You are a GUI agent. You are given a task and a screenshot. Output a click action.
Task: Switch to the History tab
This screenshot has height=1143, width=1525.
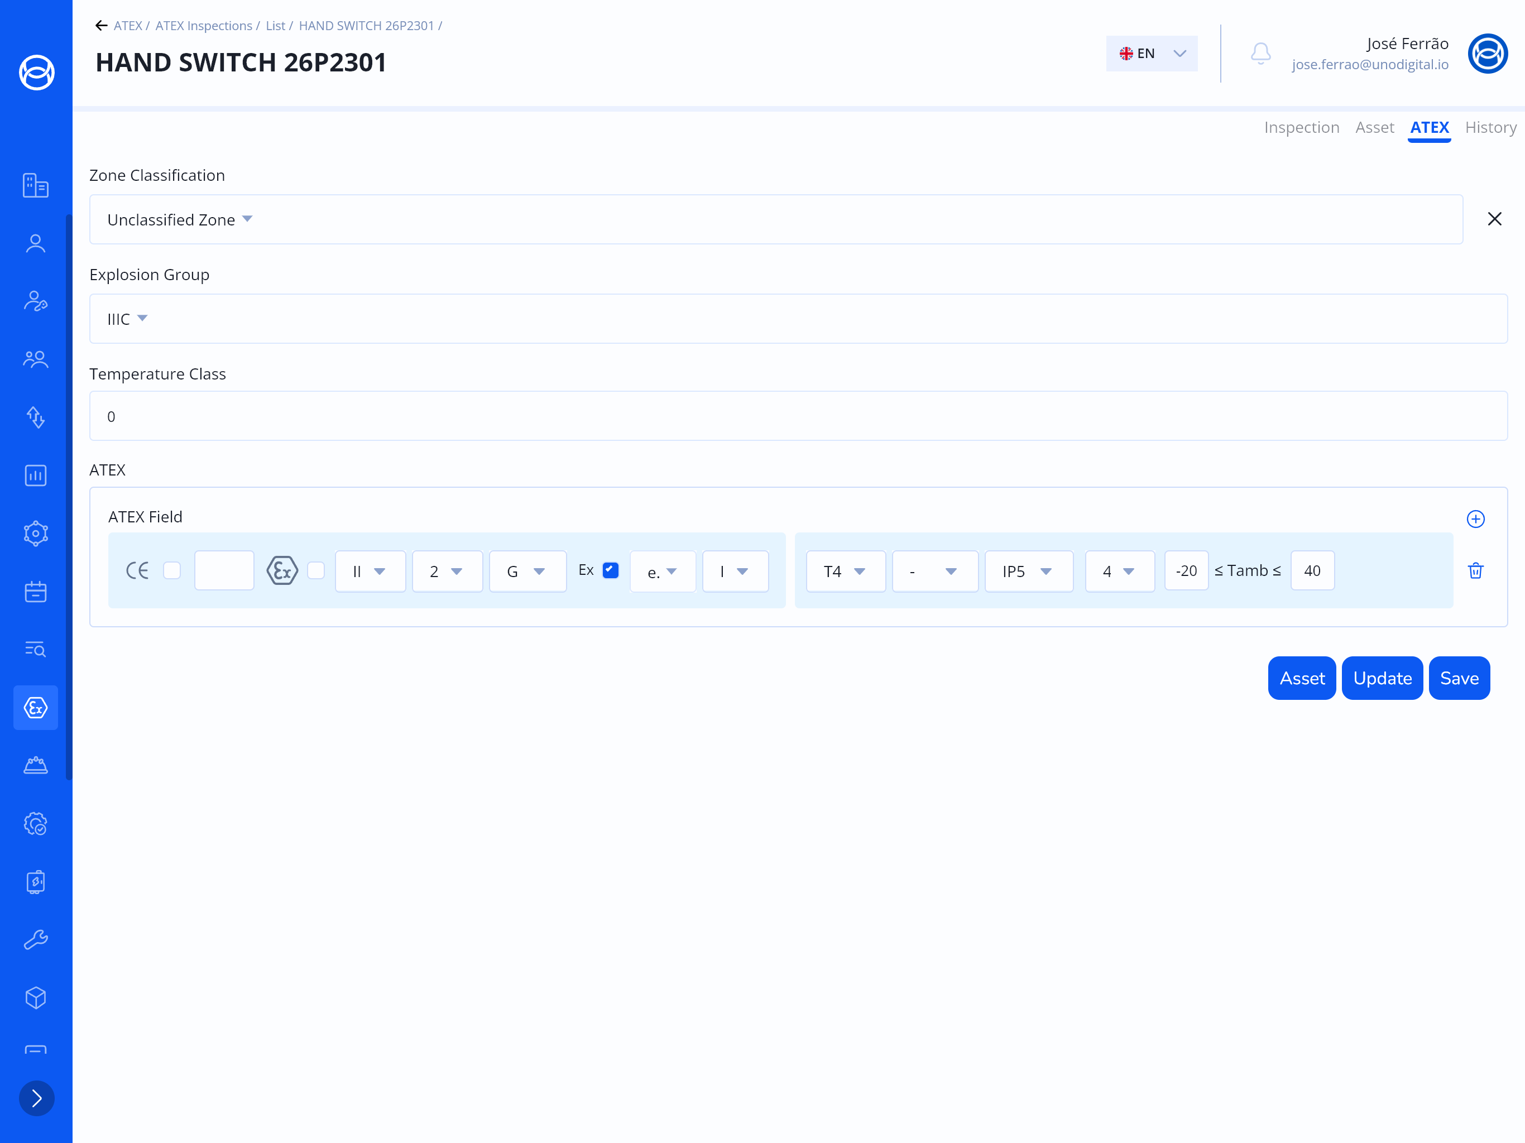[1490, 128]
